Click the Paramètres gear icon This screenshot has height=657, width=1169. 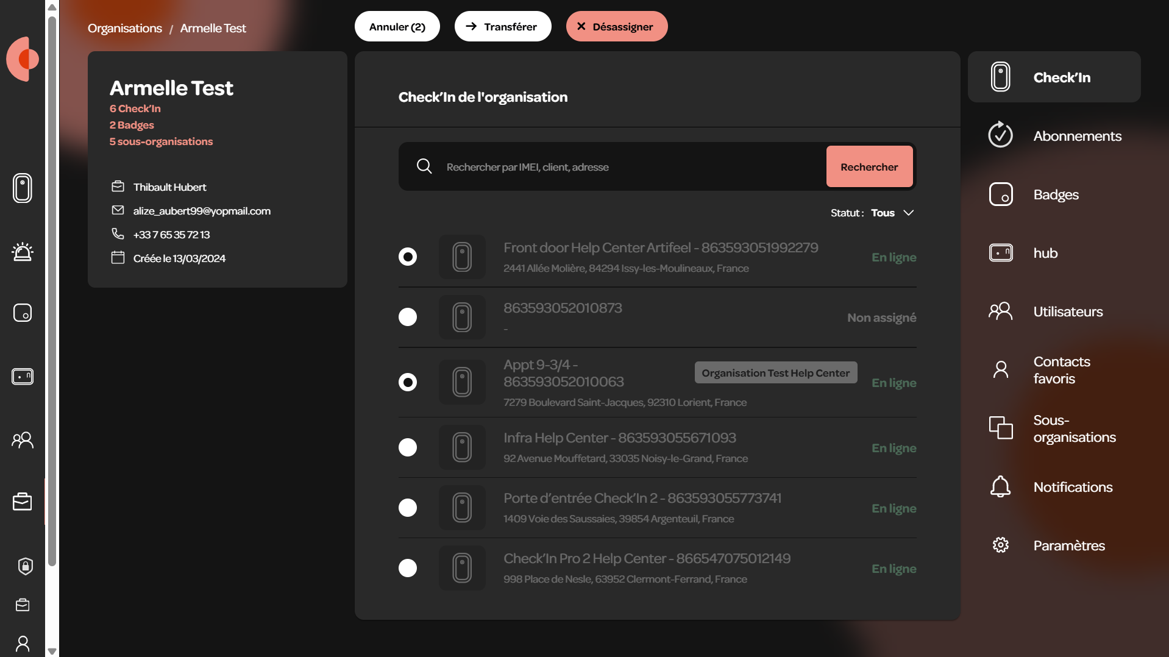pyautogui.click(x=1001, y=545)
